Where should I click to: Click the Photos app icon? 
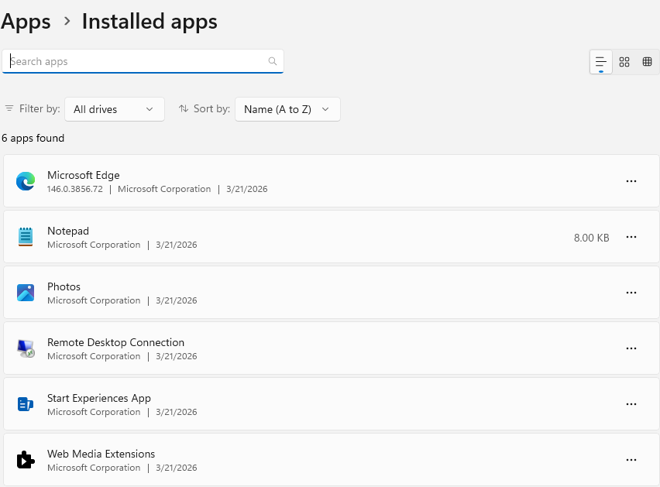[26, 293]
